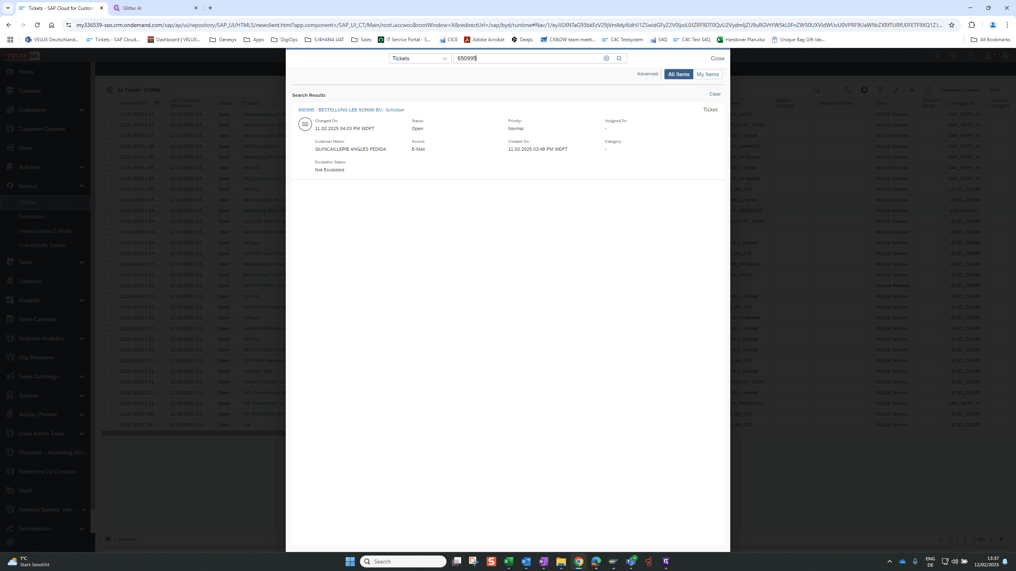Click the browser home icon
This screenshot has height=571, width=1016.
click(x=52, y=25)
